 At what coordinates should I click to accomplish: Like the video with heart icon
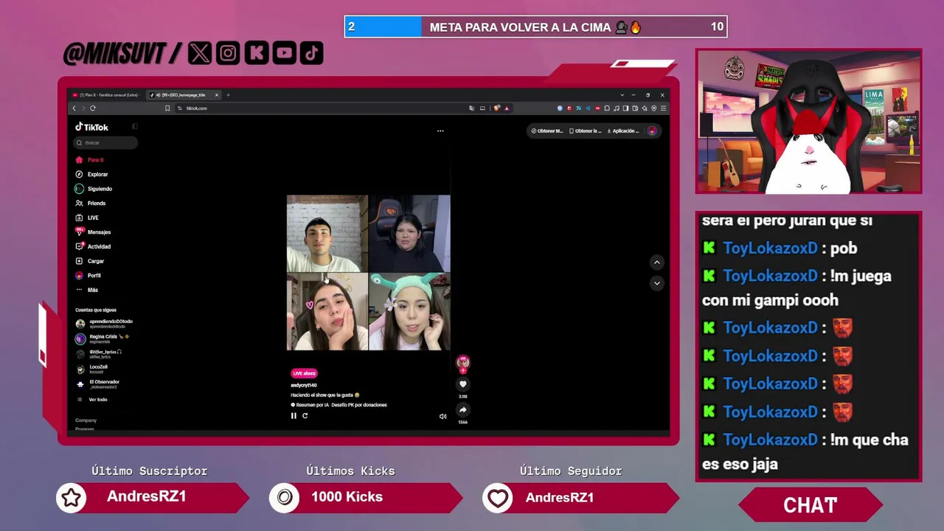tap(463, 384)
